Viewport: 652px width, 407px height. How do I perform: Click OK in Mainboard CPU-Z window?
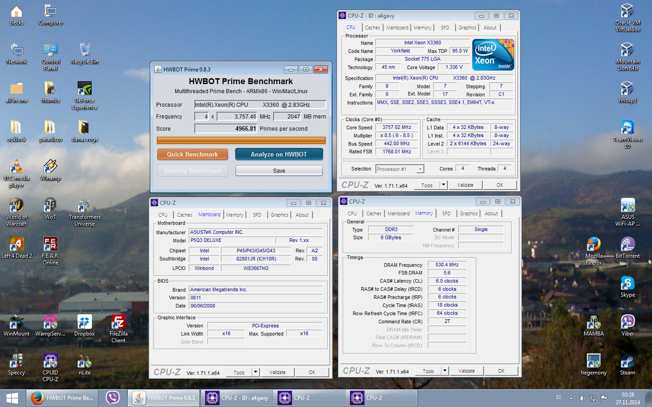coord(312,372)
